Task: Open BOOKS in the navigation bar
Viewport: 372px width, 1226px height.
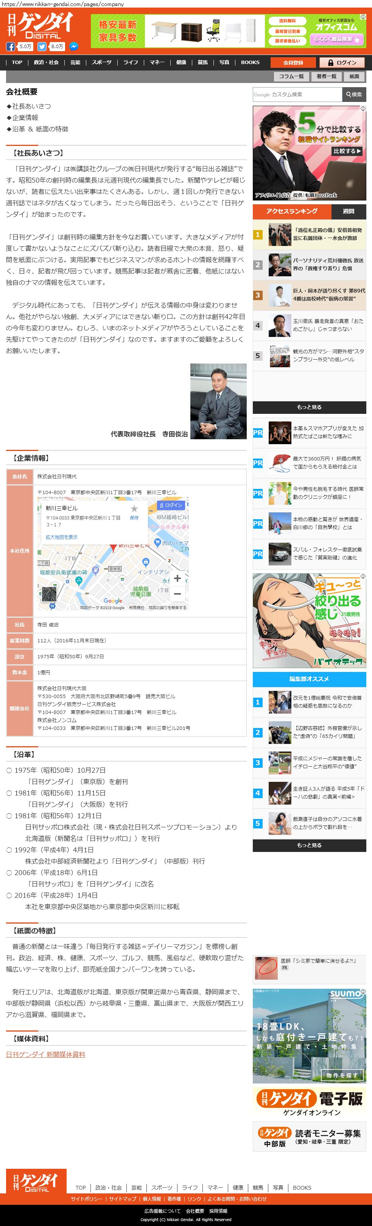Action: click(x=251, y=63)
